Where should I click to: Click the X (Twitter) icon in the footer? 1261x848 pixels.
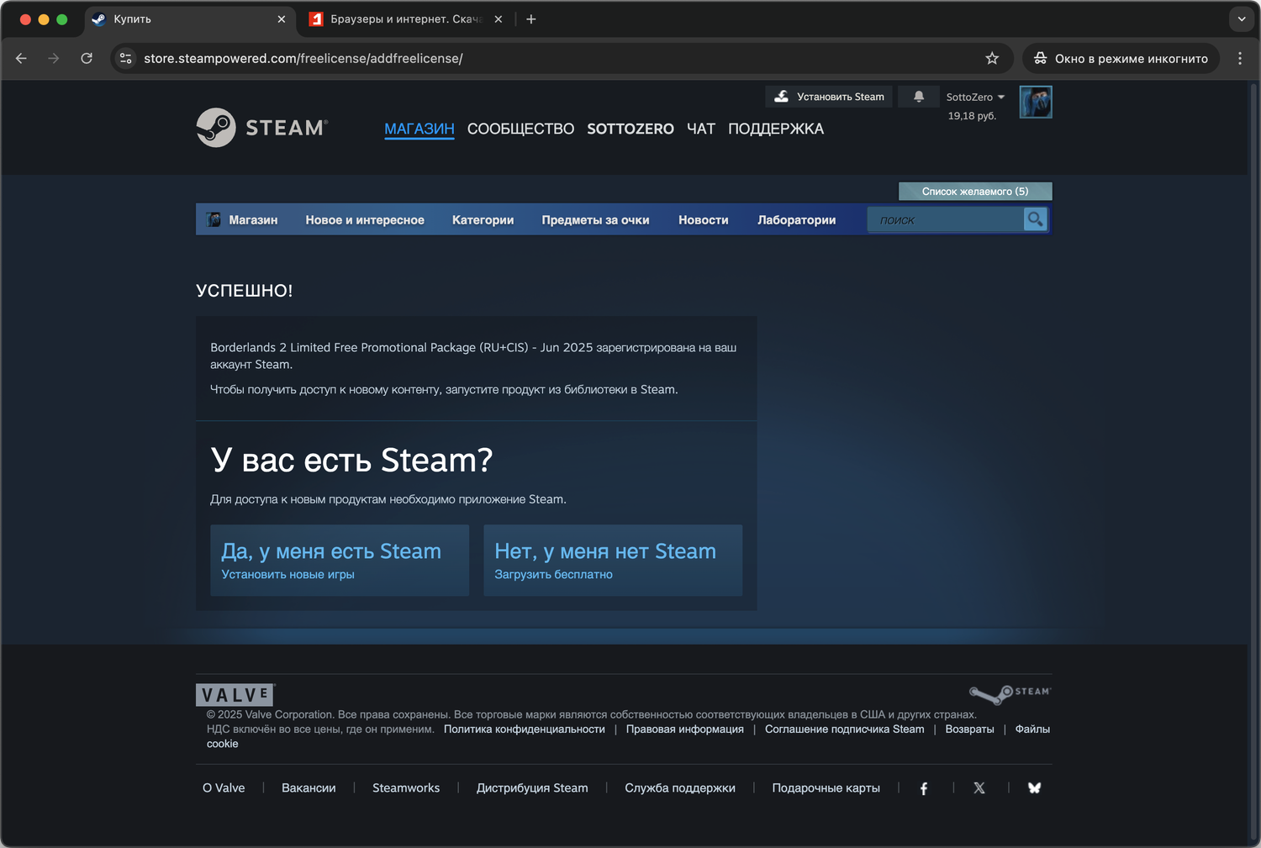click(979, 788)
